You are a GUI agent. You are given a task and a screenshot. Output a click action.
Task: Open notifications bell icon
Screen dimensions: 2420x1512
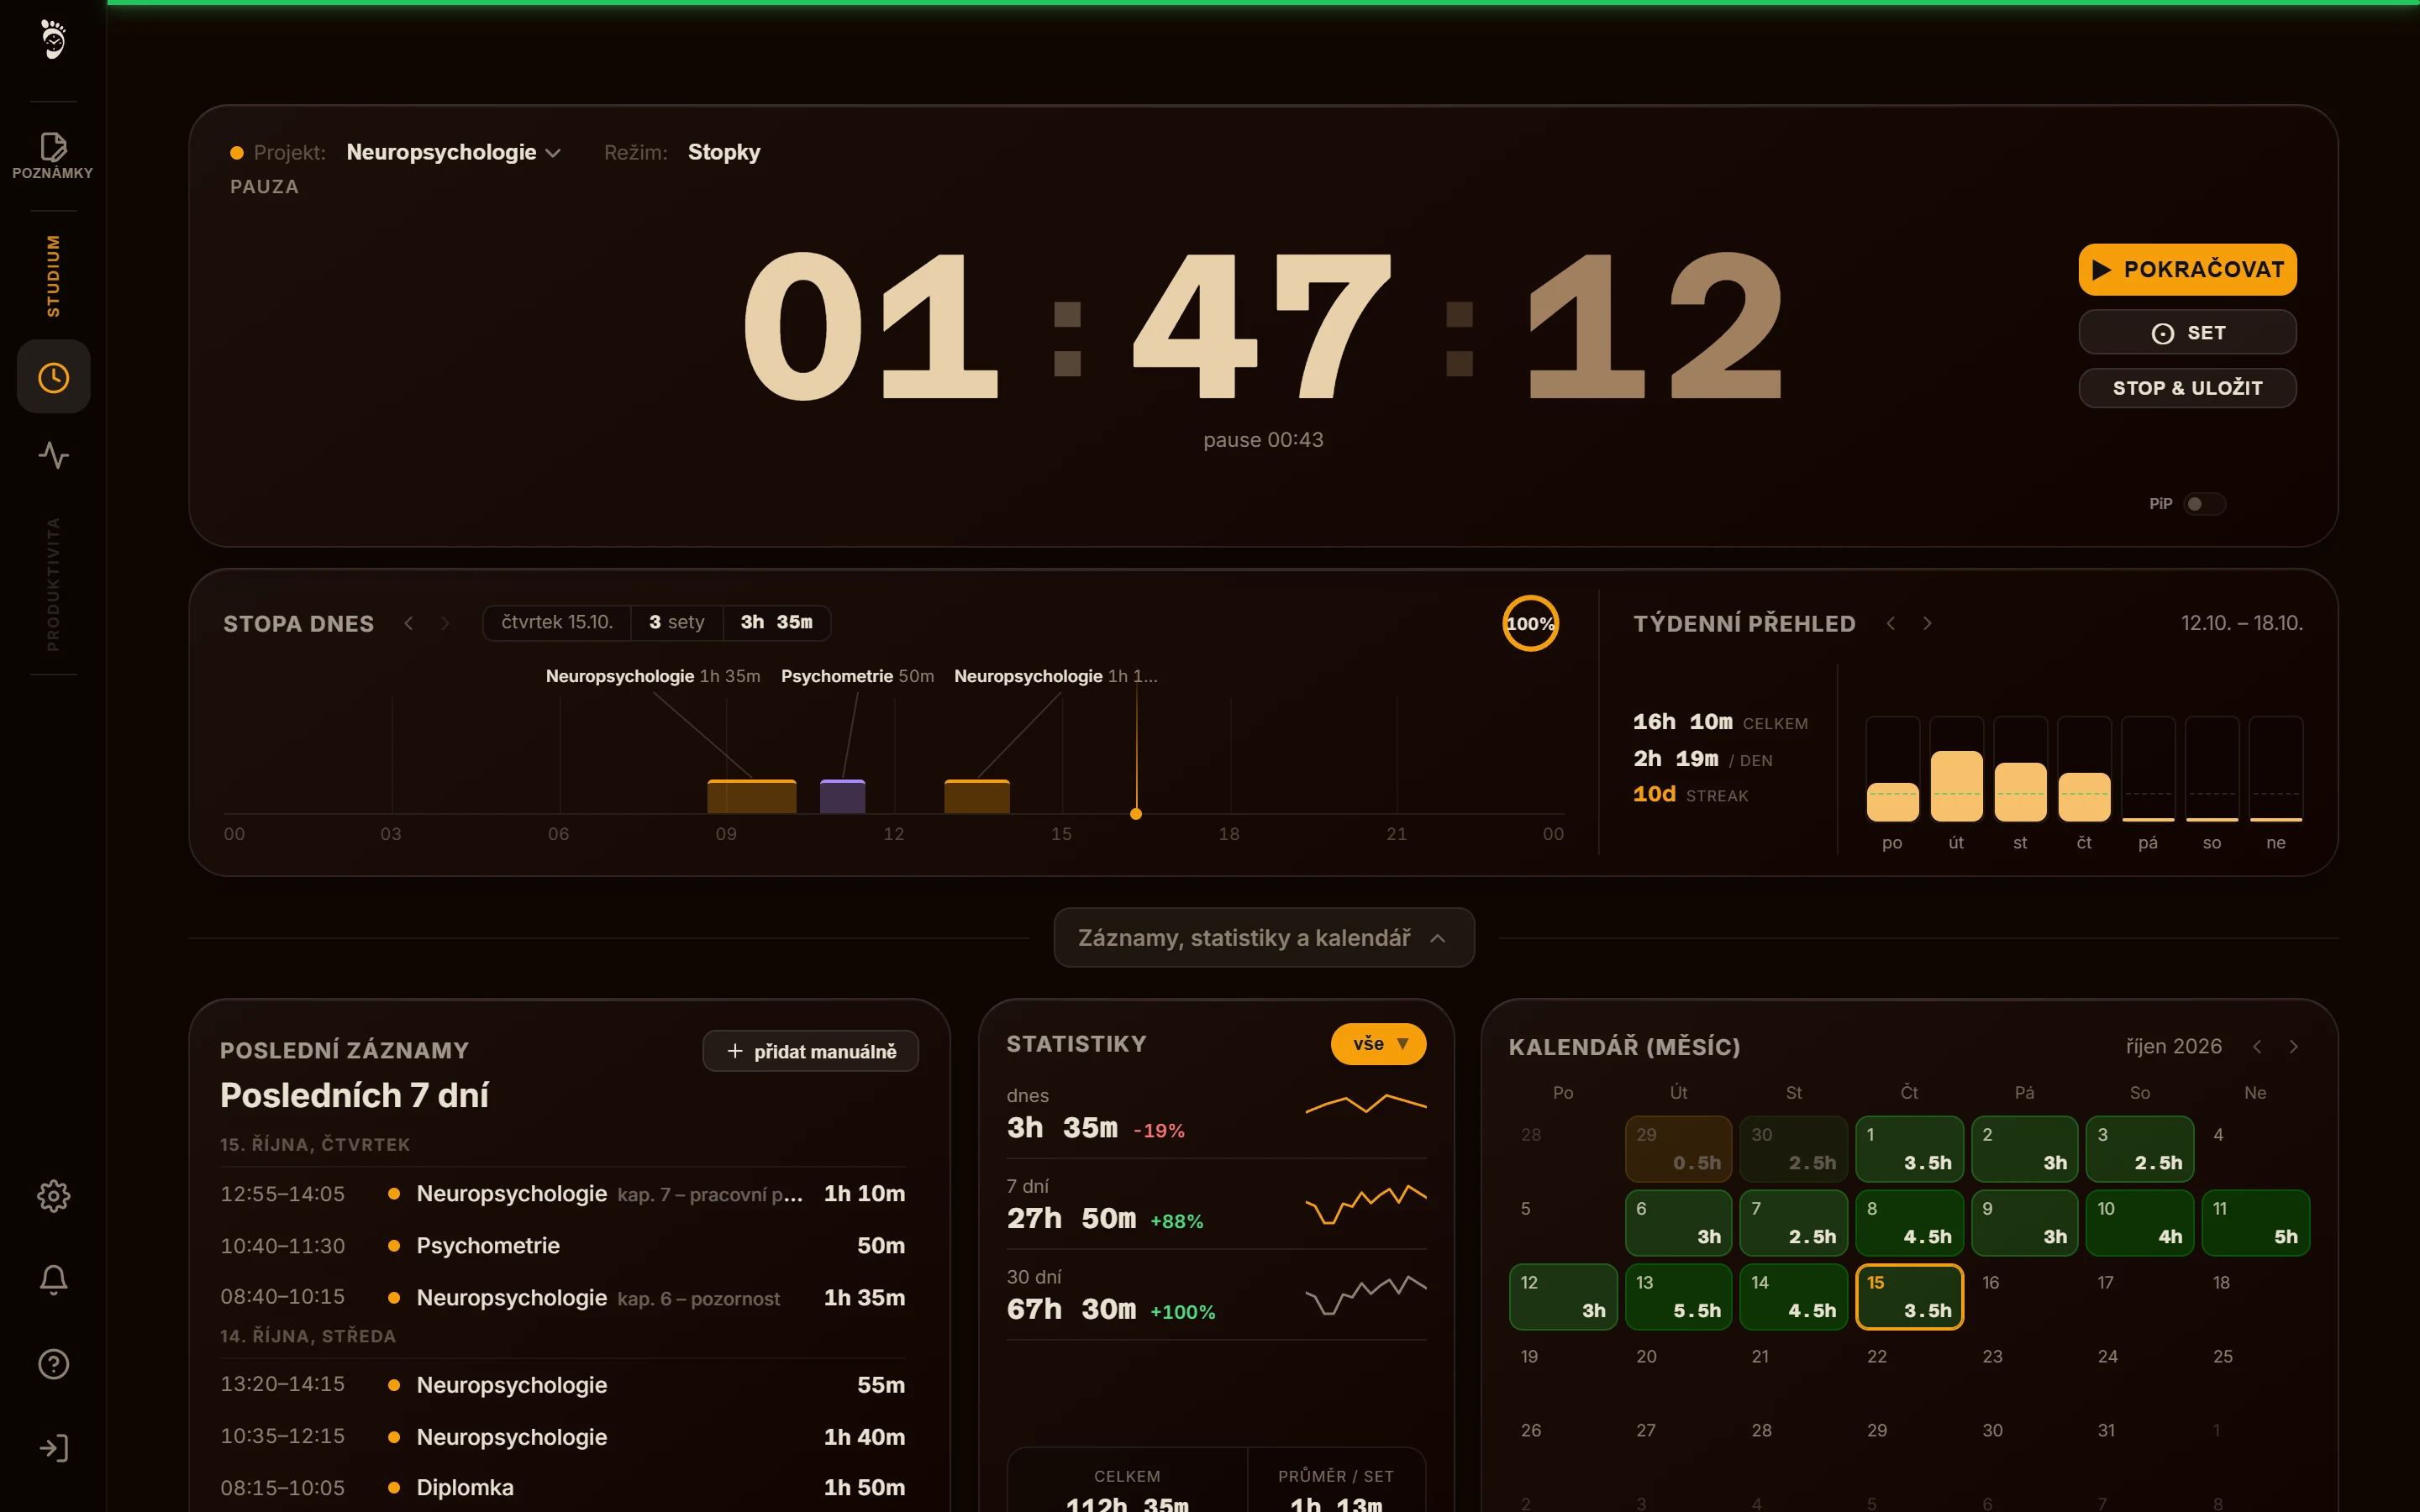pyautogui.click(x=53, y=1279)
